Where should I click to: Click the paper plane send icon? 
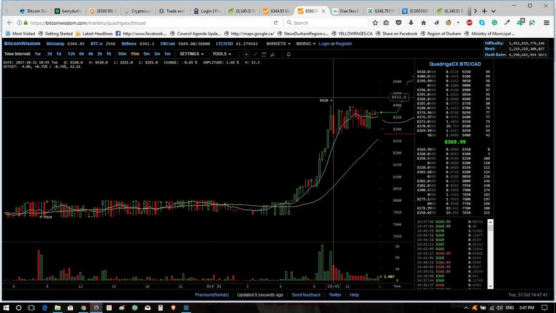pos(436,23)
